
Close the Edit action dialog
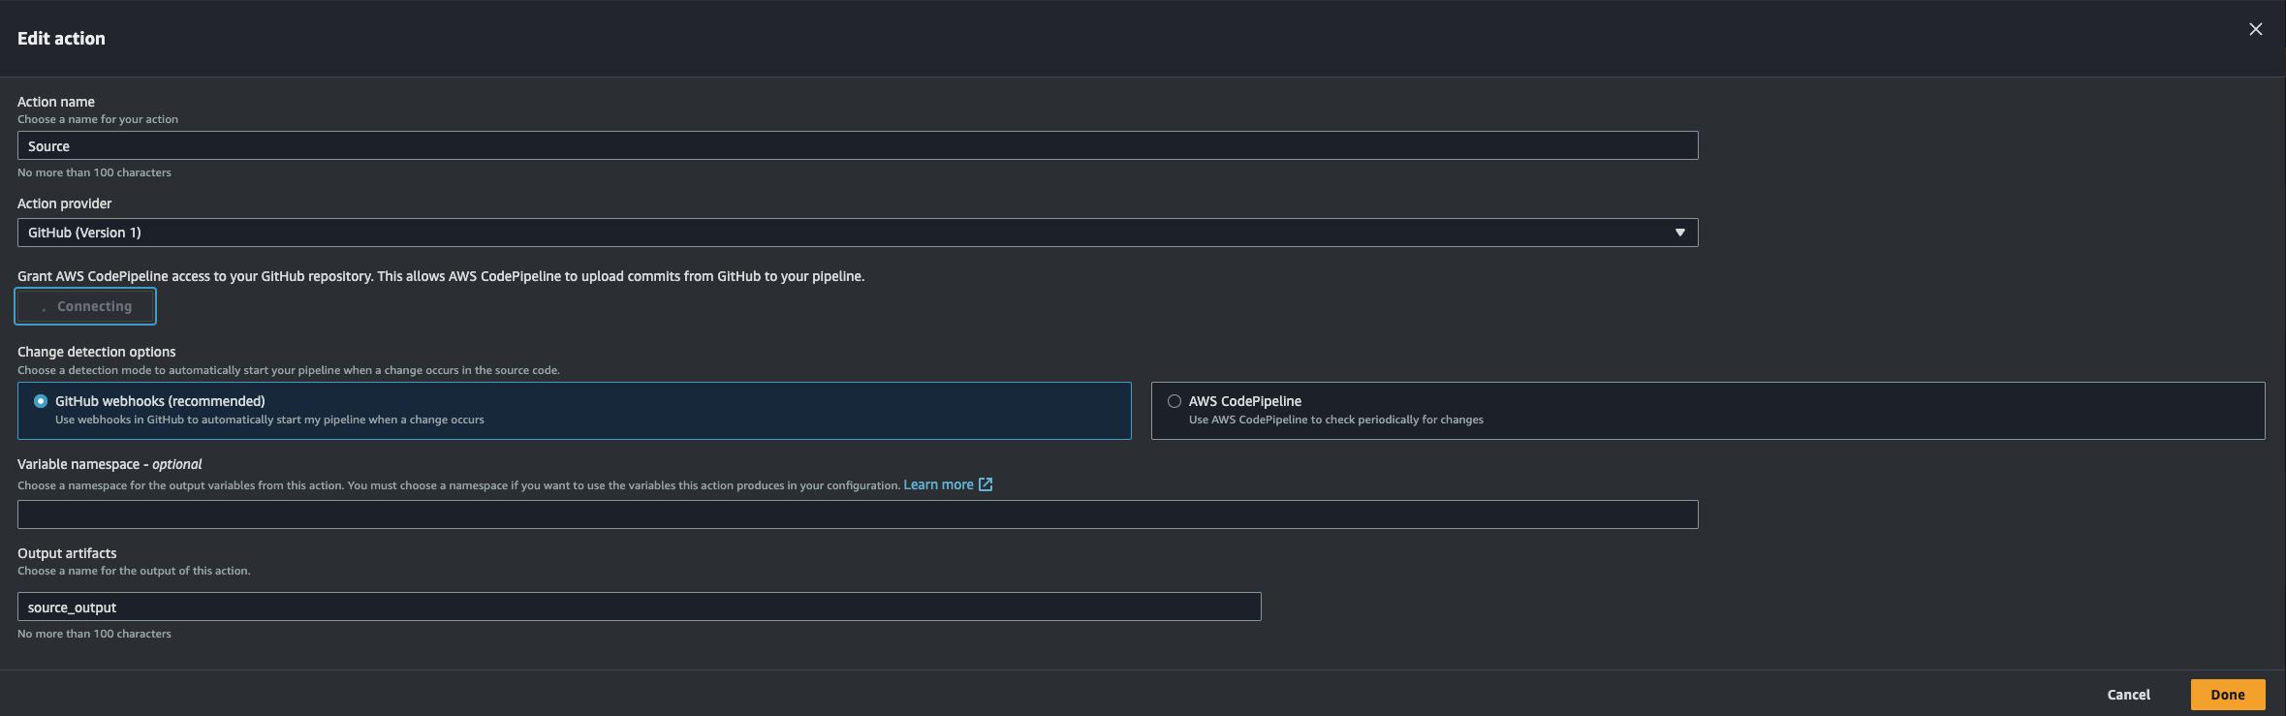(2256, 29)
